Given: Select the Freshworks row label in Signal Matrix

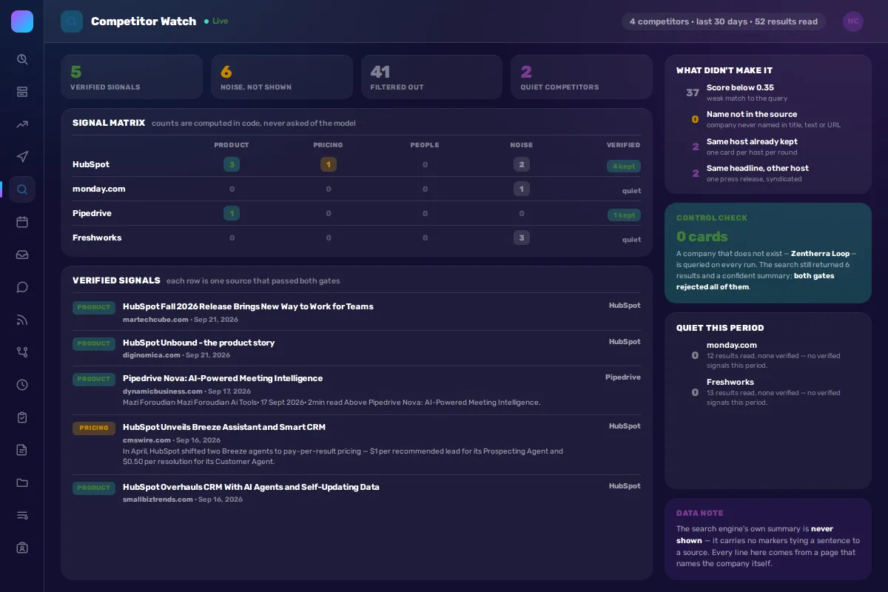Looking at the screenshot, I should coord(97,238).
